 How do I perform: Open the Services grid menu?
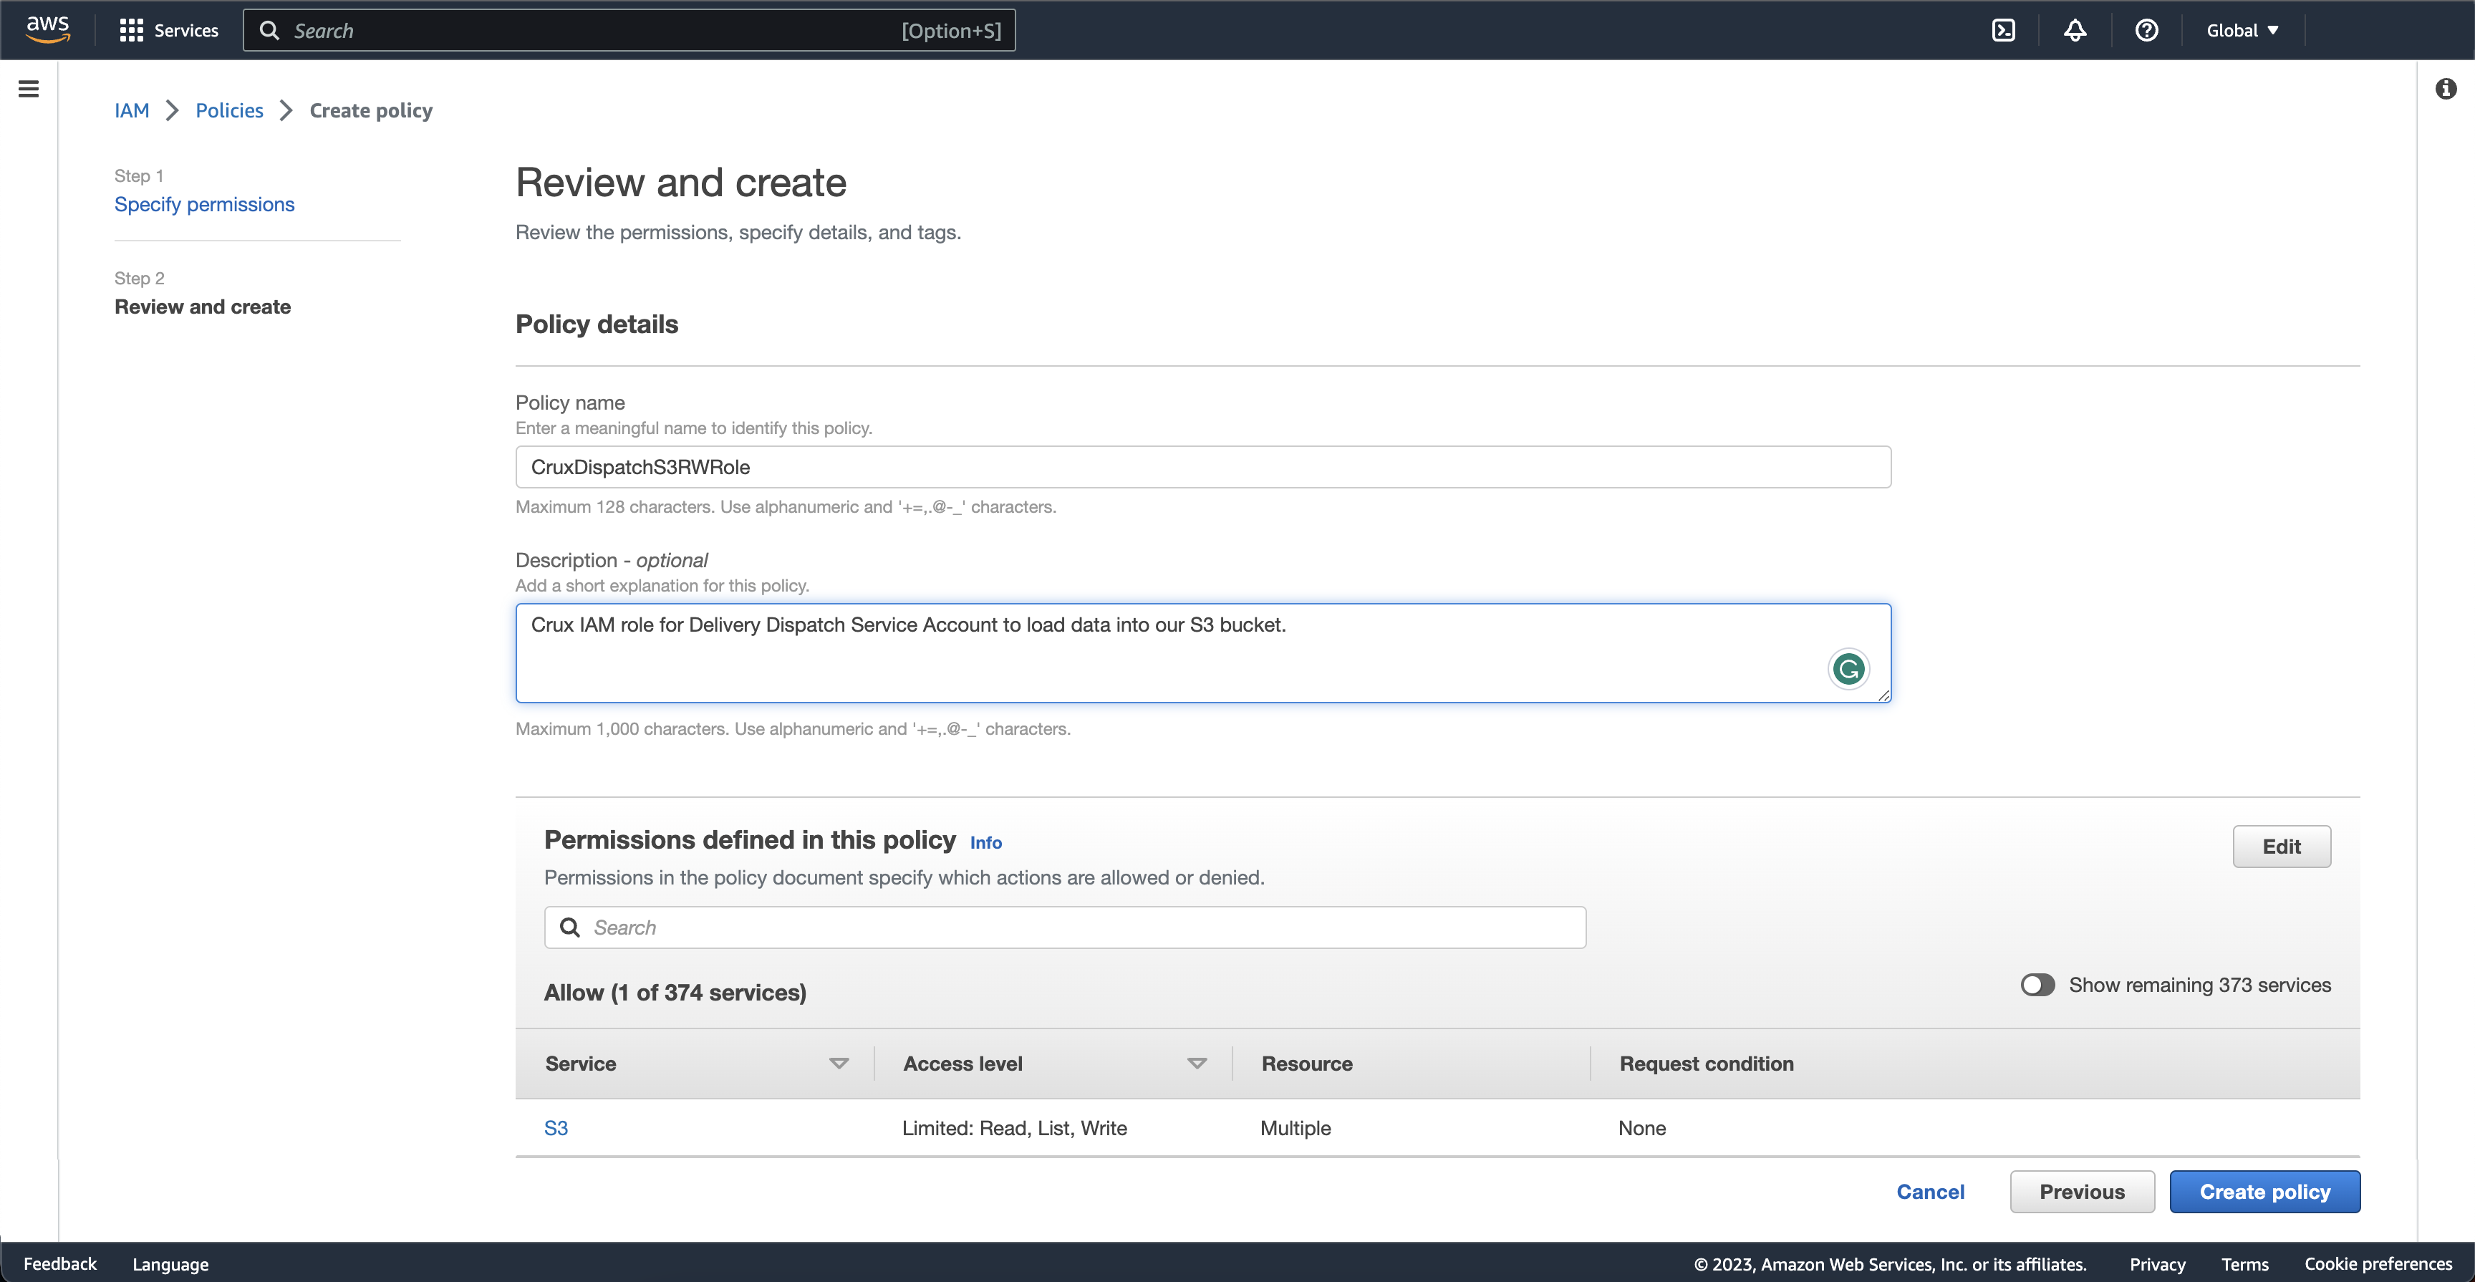(168, 31)
